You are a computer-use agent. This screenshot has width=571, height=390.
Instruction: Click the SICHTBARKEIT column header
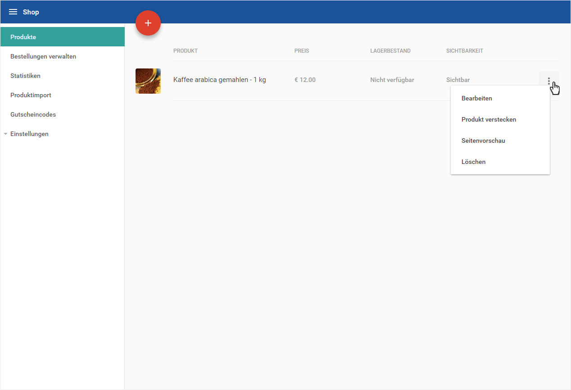[465, 51]
